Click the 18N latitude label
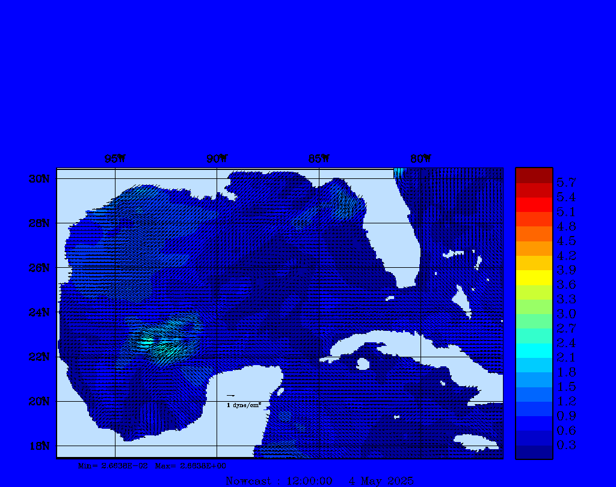Image resolution: width=616 pixels, height=487 pixels. coord(39,446)
